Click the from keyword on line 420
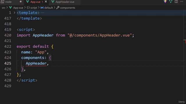This screenshot has width=186, height=104. (x=60, y=35)
